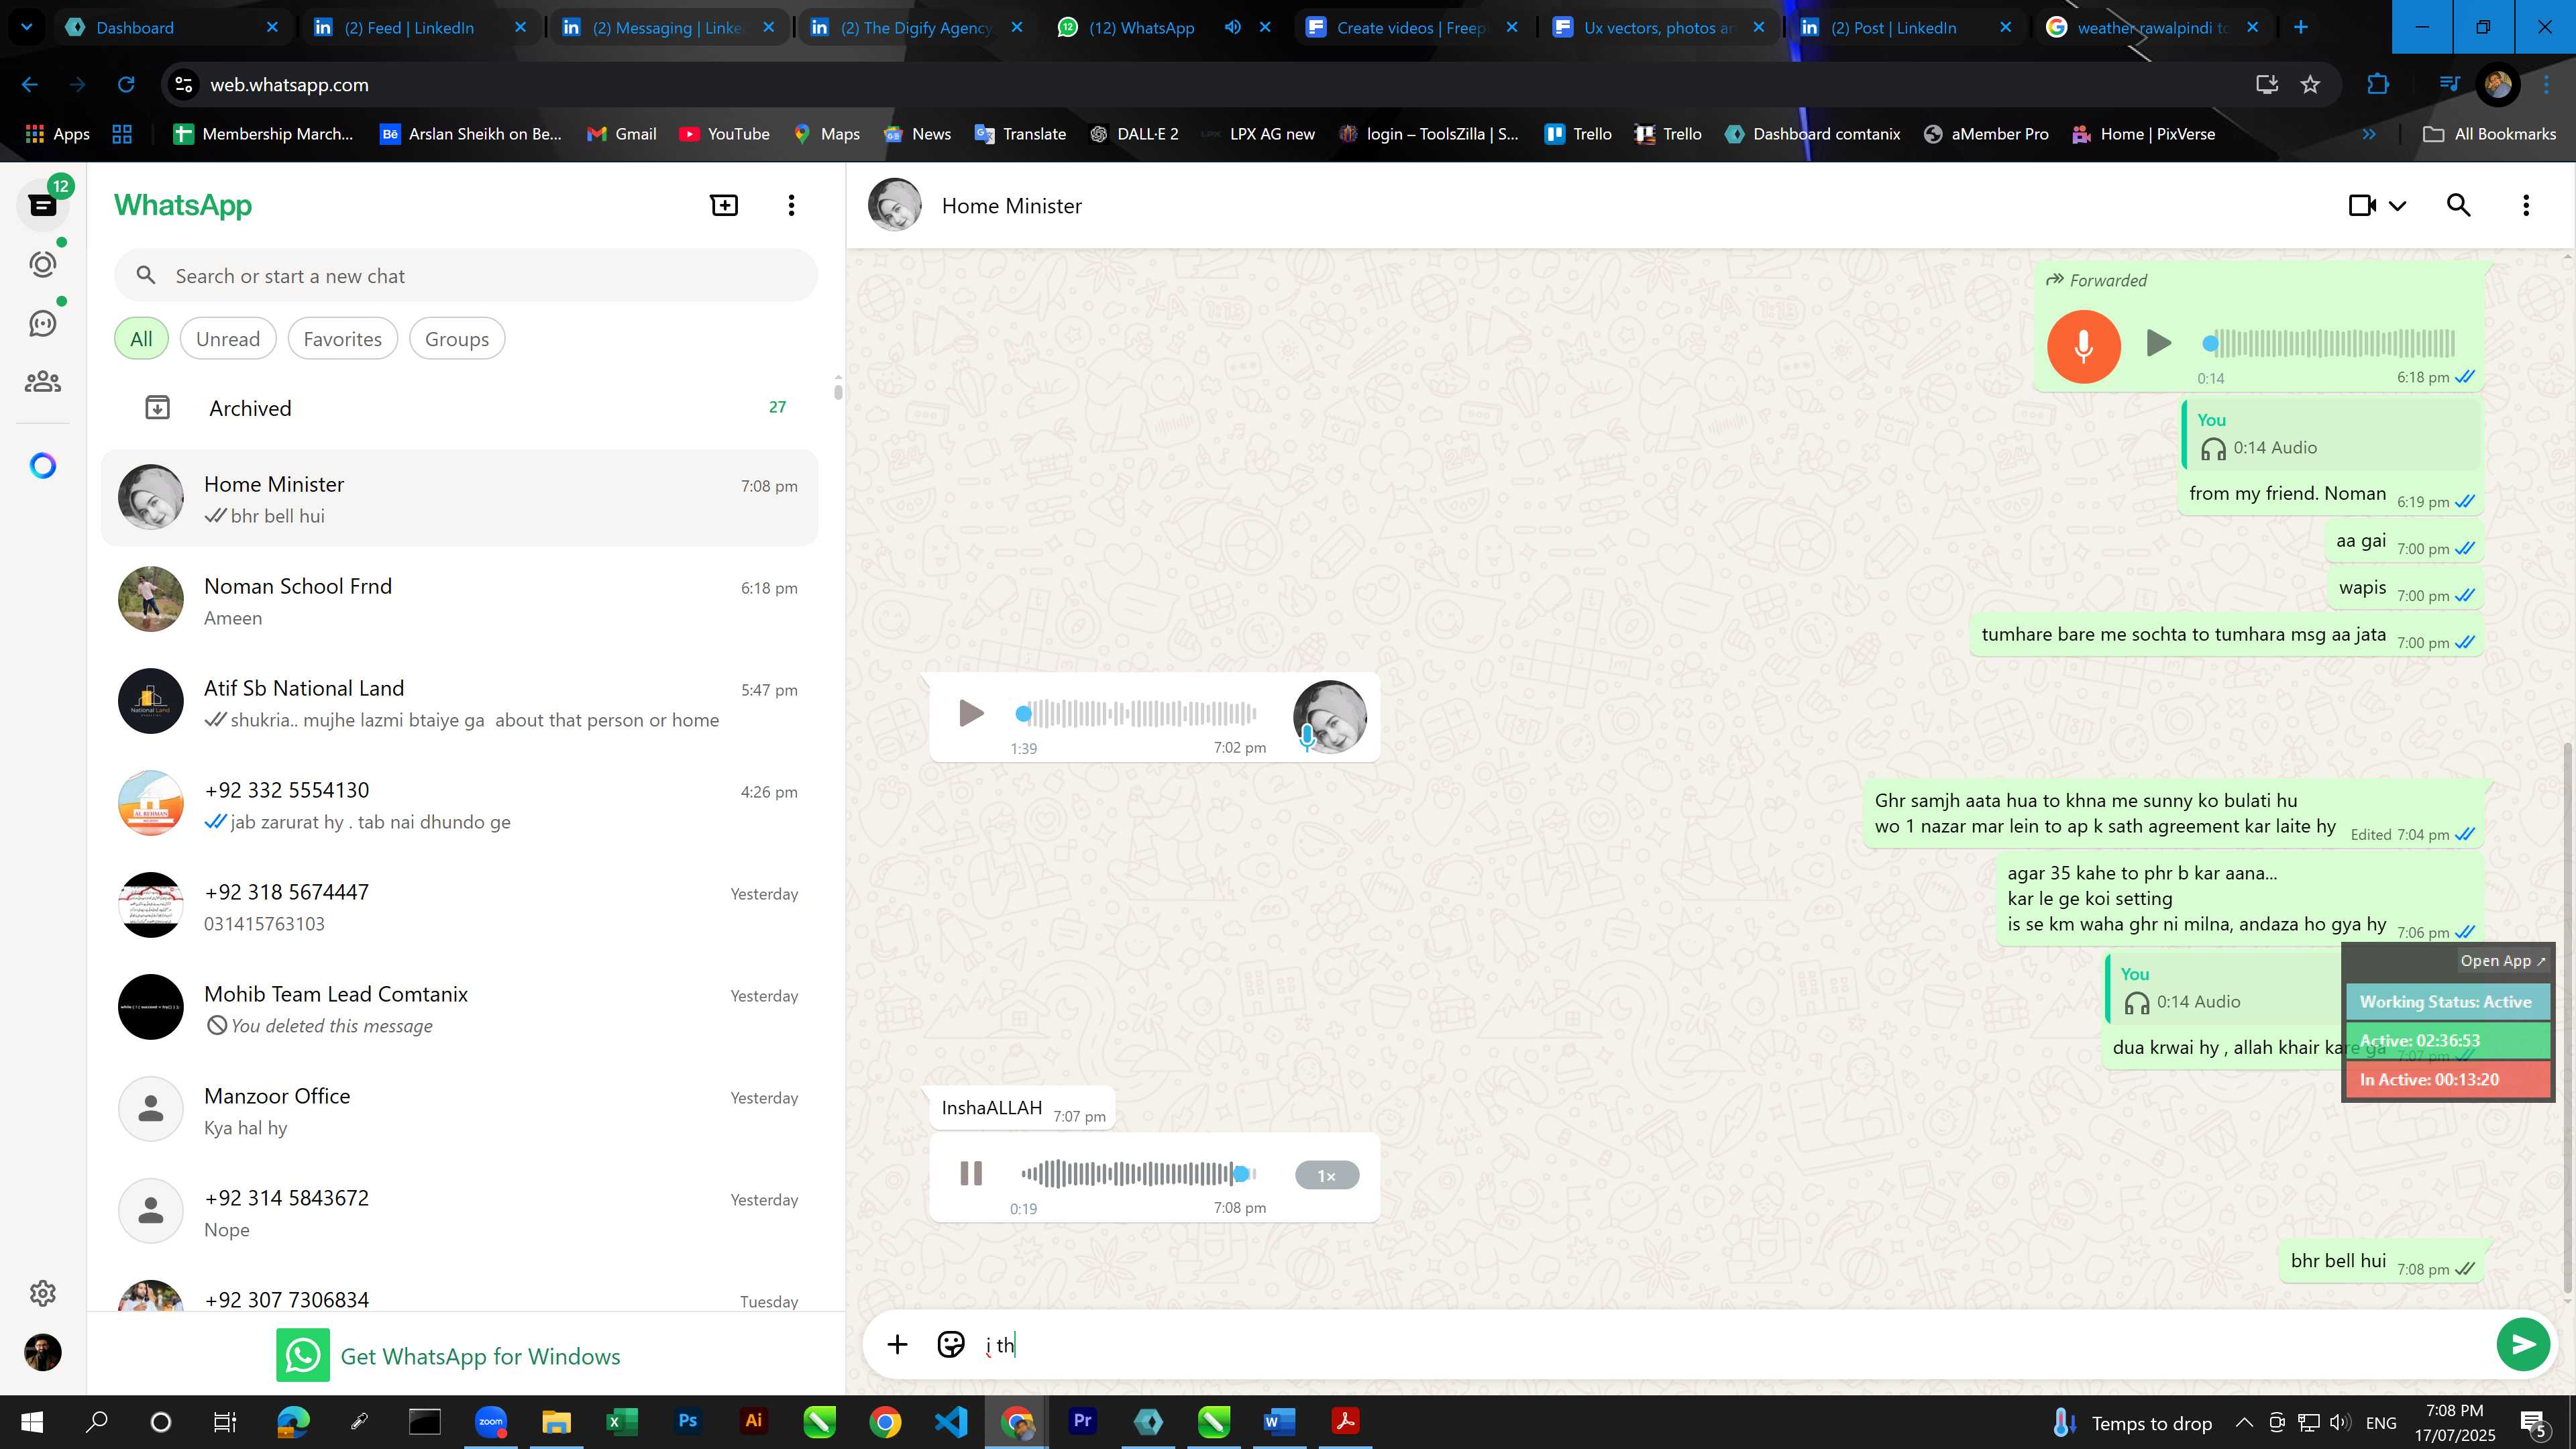Mute the WhatsApp tab audio icon
Viewport: 2576px width, 1449px height.
1232,27
